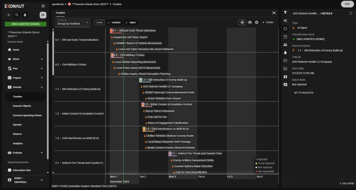Collapse the Execute menu section
Viewport: 356px width, 190px height.
(x=25, y=87)
